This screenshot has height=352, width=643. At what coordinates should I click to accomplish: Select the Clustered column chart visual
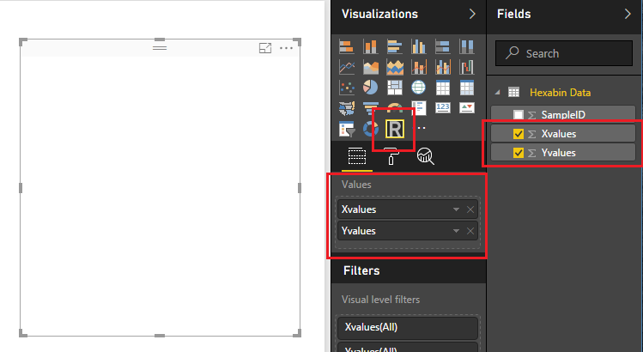pos(418,46)
